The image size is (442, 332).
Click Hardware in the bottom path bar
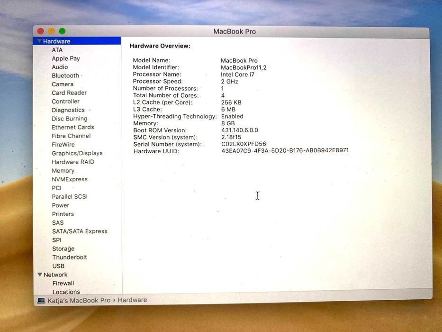pos(132,300)
